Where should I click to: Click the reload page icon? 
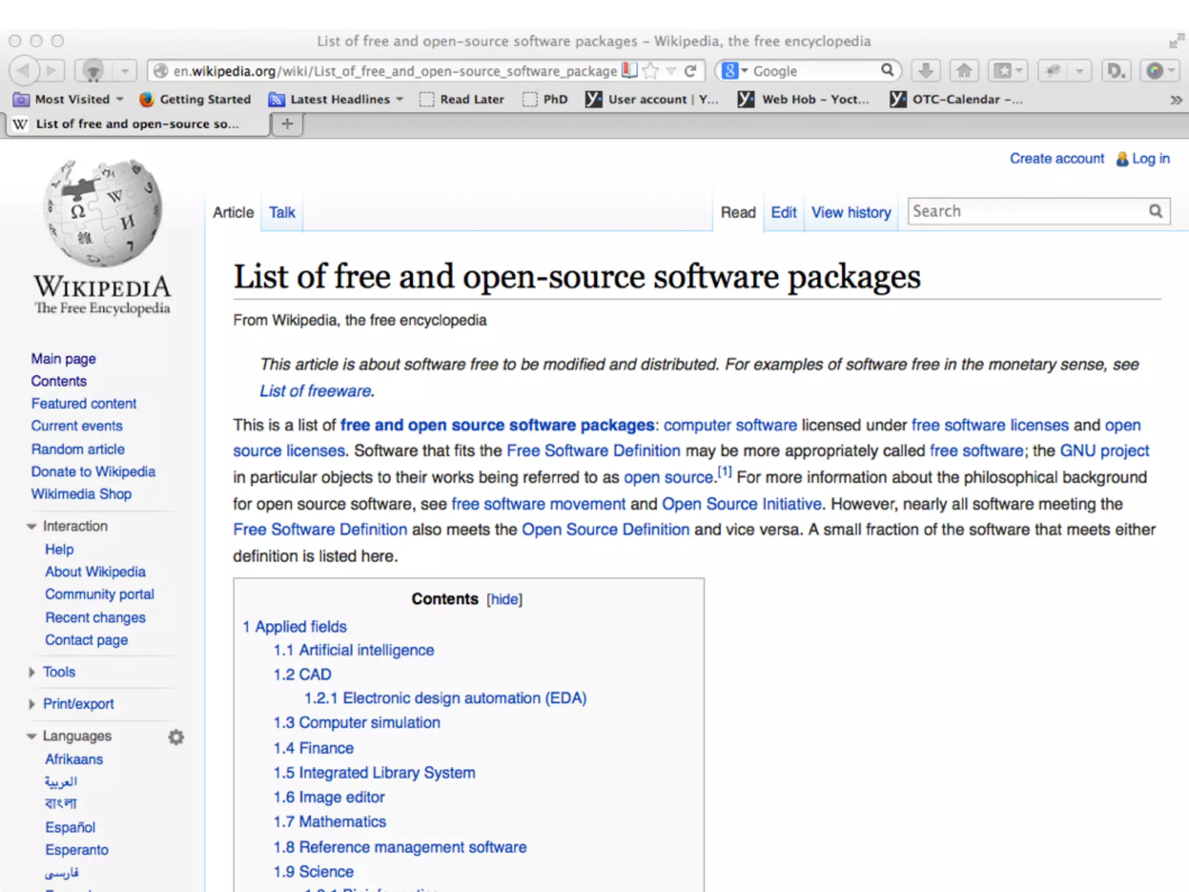pos(690,71)
